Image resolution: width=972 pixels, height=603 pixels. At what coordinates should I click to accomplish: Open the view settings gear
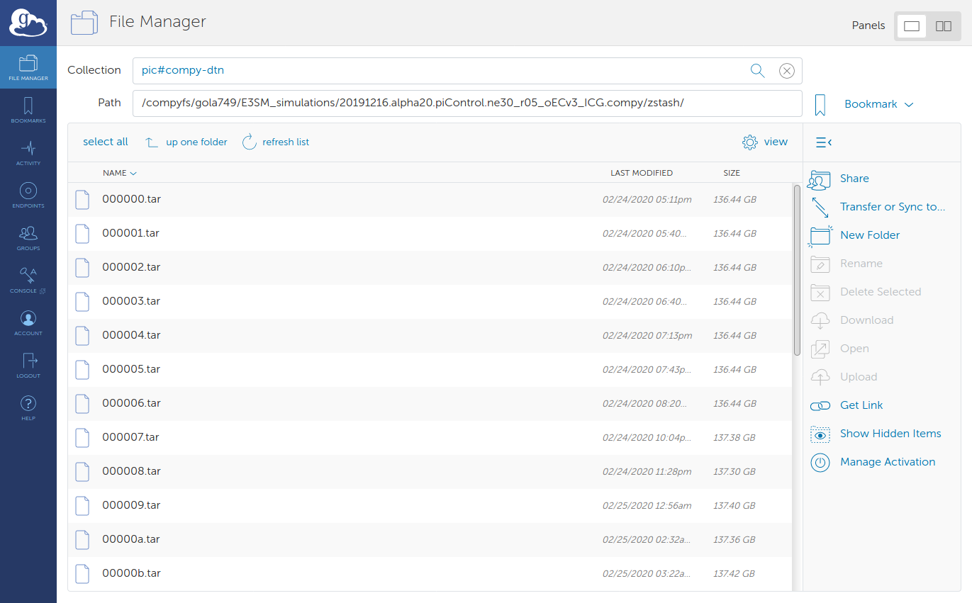(765, 142)
